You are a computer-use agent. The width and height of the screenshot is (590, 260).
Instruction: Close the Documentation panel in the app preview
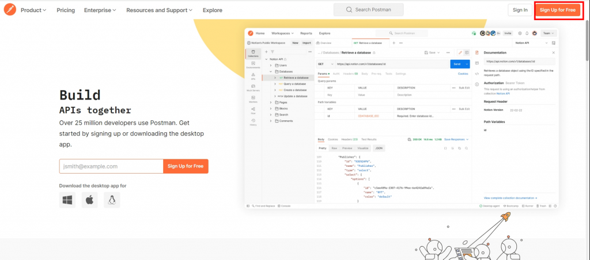554,53
